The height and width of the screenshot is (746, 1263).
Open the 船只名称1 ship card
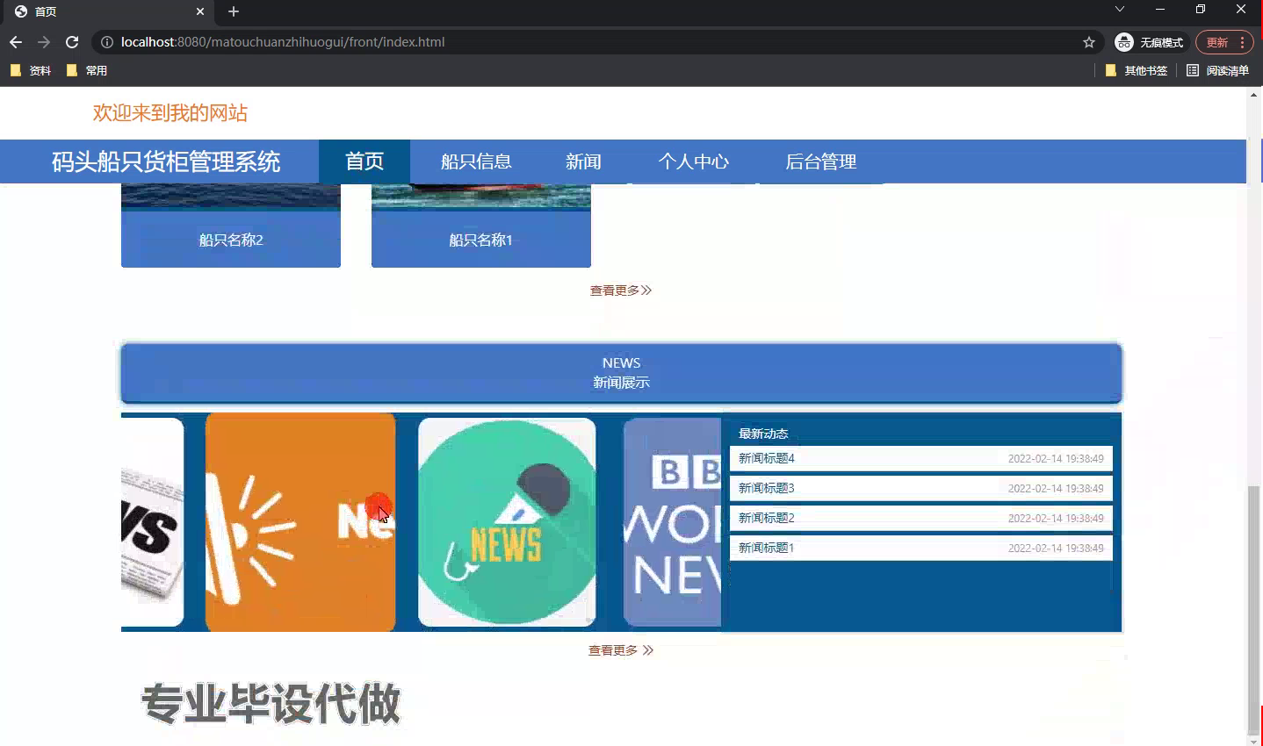[x=481, y=226]
